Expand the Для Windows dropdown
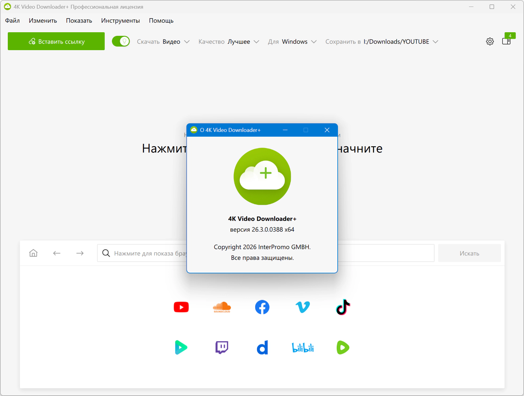 tap(292, 41)
